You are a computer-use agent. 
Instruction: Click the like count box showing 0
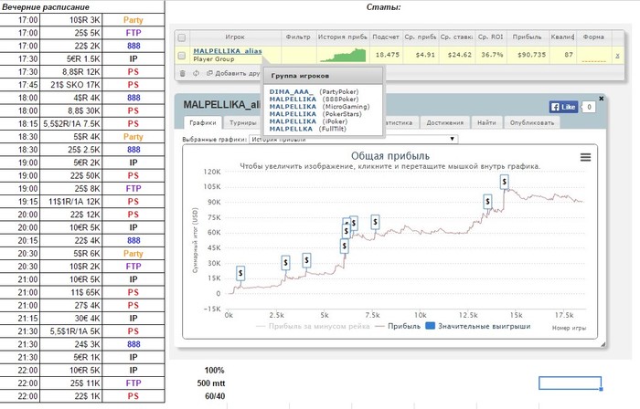pos(589,107)
